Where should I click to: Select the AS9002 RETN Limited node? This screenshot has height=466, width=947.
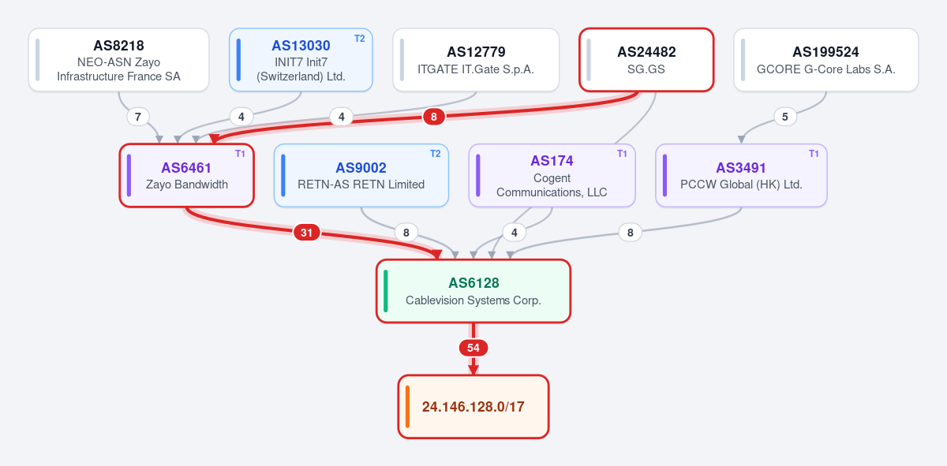361,175
